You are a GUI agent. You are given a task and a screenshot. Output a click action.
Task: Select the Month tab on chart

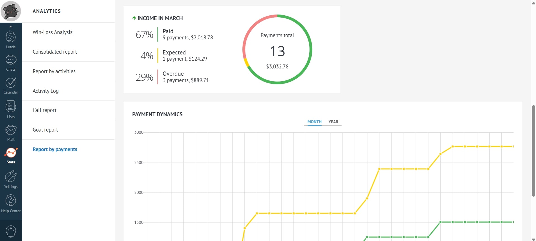tap(314, 122)
